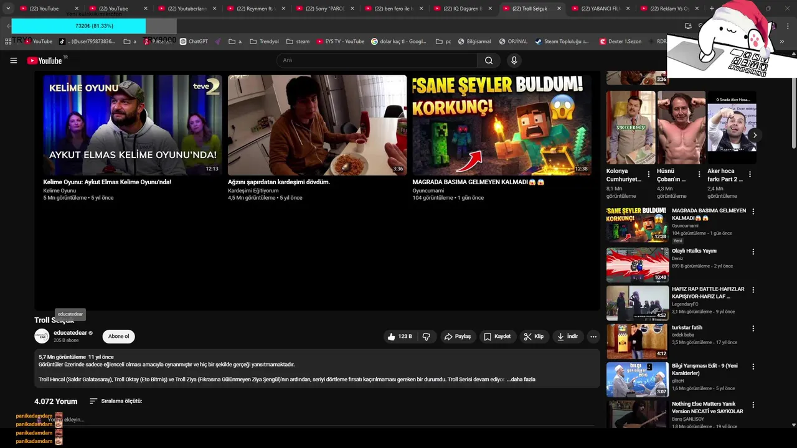The width and height of the screenshot is (797, 448).
Task: Open Sıralama ölçütü sort dropdown
Action: [x=116, y=401]
